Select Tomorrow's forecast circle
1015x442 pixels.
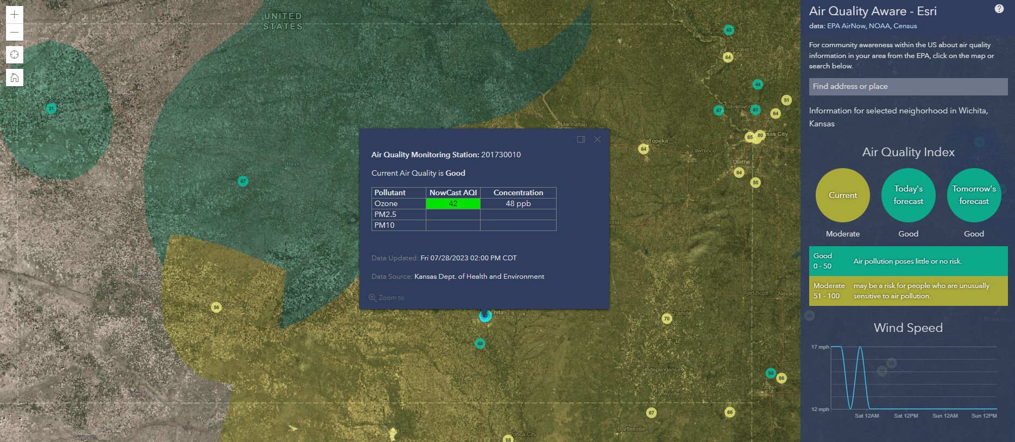974,195
